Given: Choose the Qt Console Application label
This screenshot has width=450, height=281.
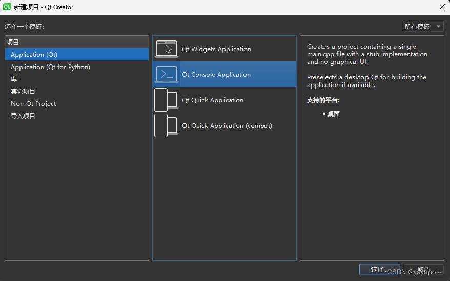Looking at the screenshot, I should tap(216, 75).
